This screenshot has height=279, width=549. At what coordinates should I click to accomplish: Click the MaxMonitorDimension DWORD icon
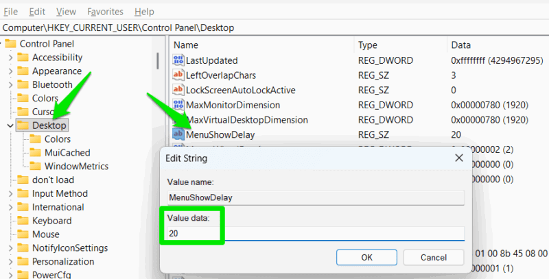[x=178, y=104]
